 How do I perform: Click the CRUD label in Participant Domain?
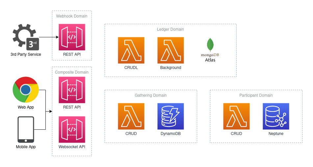236,134
